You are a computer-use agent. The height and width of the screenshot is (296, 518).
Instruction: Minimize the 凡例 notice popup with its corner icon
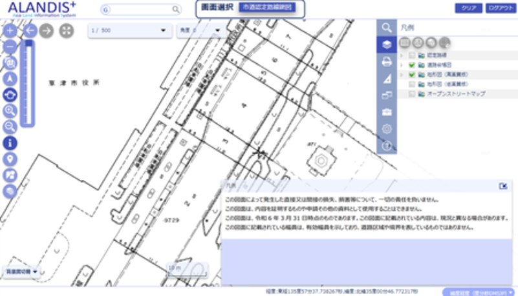coord(503,186)
